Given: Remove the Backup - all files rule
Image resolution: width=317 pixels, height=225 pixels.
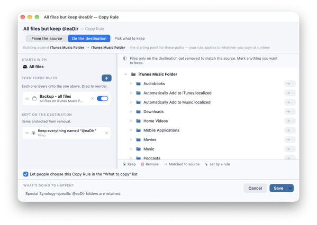Looking at the screenshot, I should point(93,98).
